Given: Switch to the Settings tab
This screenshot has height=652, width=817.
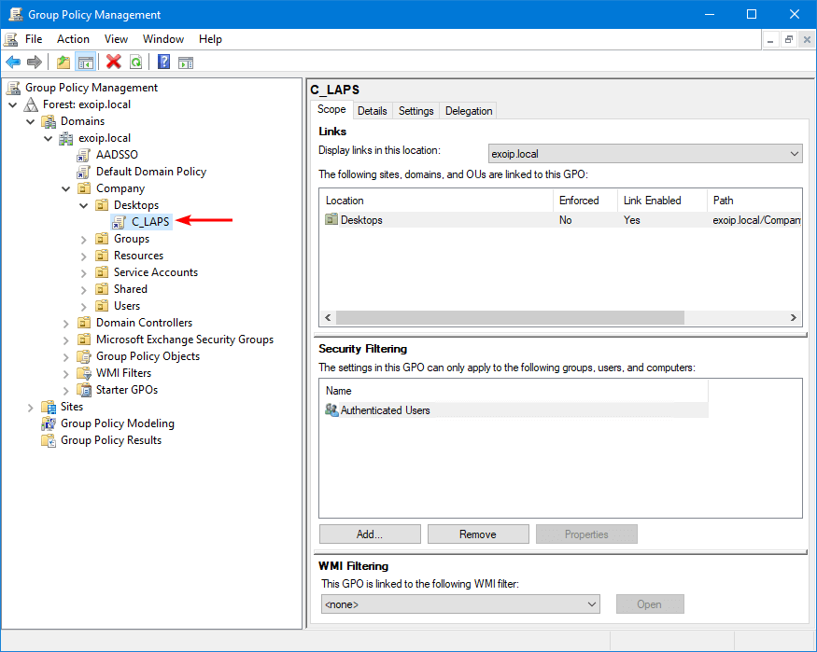Looking at the screenshot, I should pos(416,111).
